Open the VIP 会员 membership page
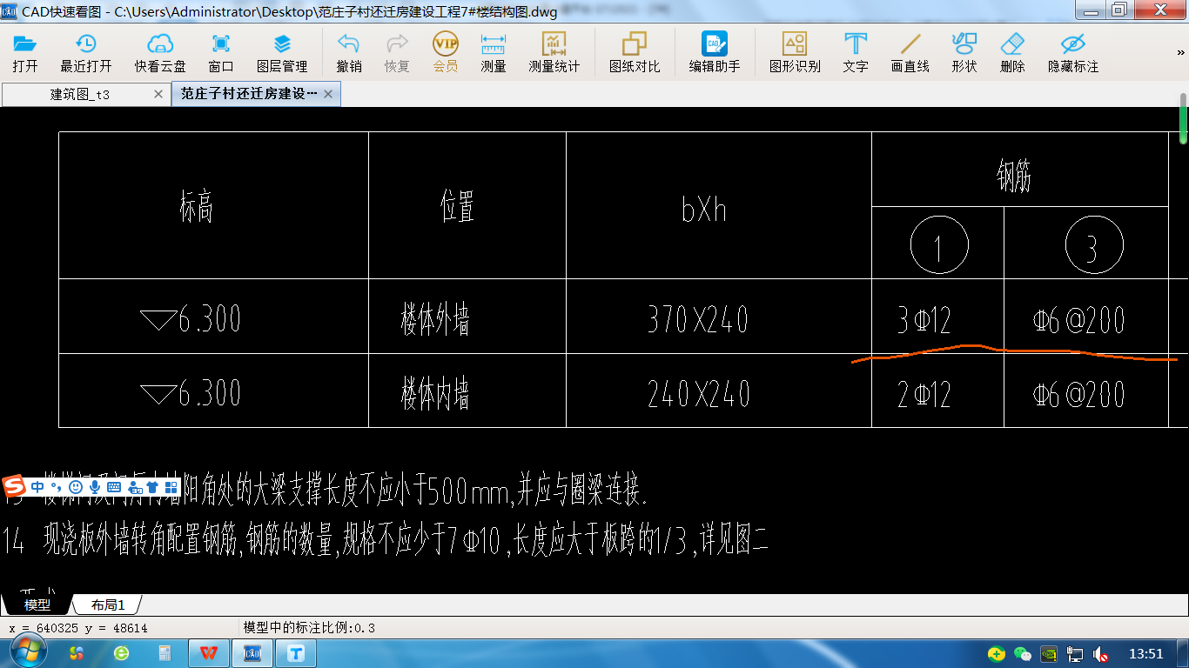Screen dimensions: 1189x668 445,52
